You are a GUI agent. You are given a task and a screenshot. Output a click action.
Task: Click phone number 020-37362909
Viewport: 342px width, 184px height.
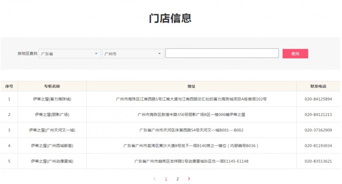(x=318, y=130)
